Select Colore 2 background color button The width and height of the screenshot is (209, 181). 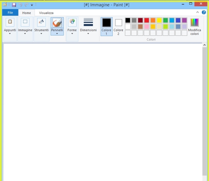click(118, 26)
